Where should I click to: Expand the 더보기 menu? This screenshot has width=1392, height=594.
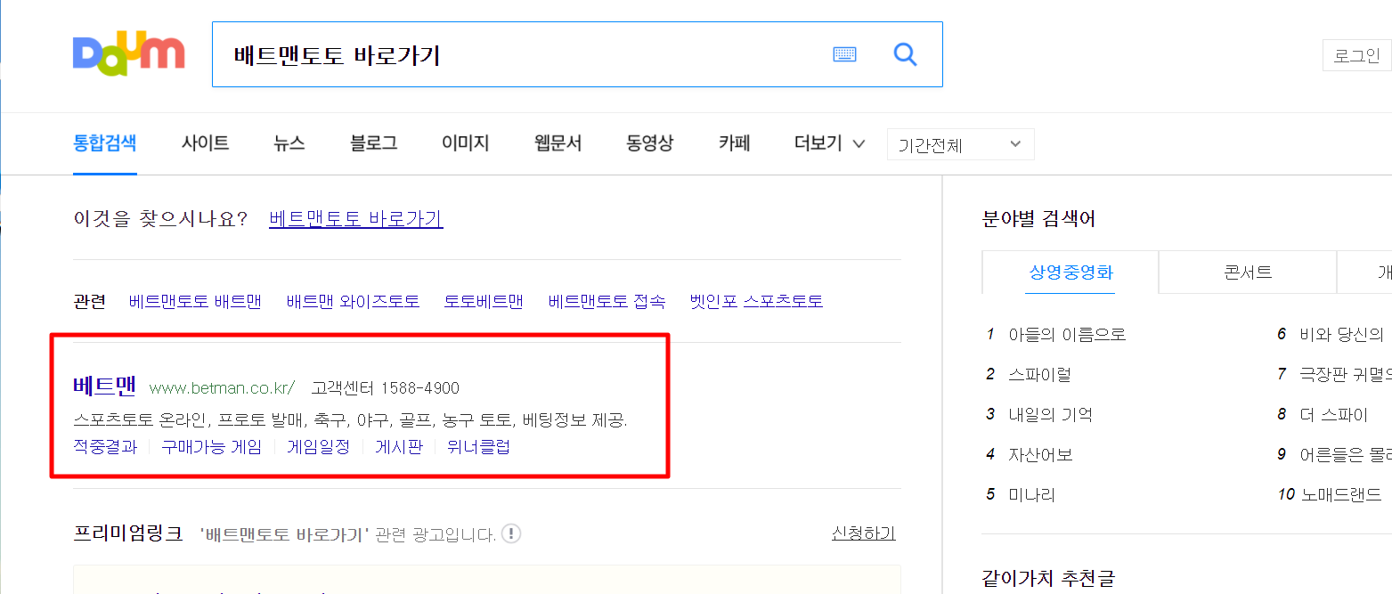coord(829,143)
